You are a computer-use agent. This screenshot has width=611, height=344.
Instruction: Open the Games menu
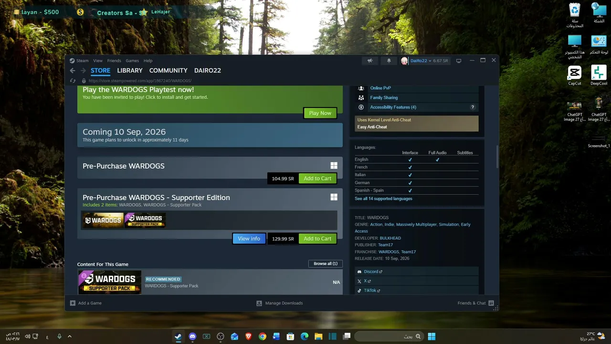point(132,61)
